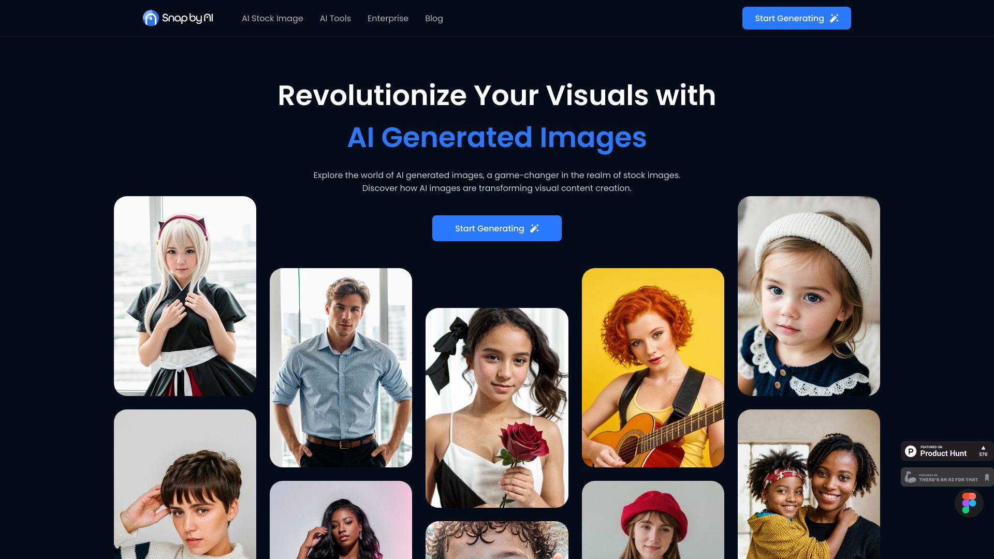The width and height of the screenshot is (994, 559).
Task: Click the AI magic wand icon in header button
Action: tap(834, 19)
